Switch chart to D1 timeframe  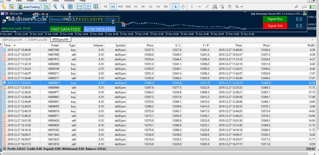(x=151, y=7)
